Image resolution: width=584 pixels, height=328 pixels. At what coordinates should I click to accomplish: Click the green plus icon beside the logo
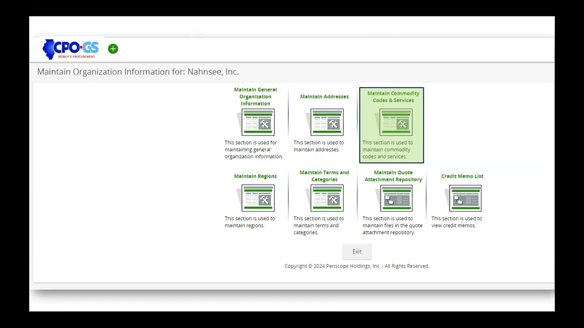point(113,49)
